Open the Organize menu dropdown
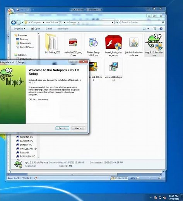Viewport: 183px width, 201px height. pos(20,29)
